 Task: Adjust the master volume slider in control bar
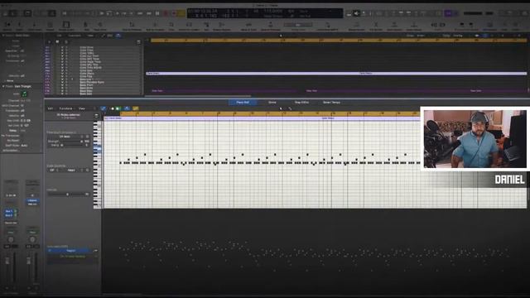[x=473, y=13]
